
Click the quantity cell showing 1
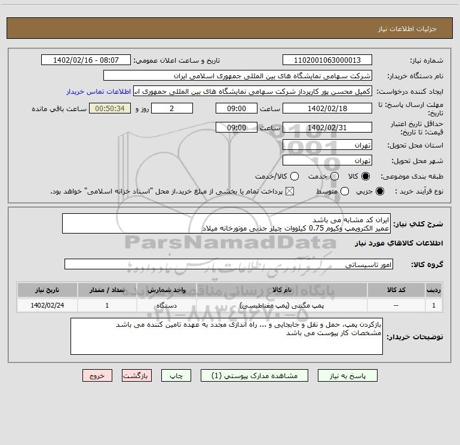pos(107,305)
